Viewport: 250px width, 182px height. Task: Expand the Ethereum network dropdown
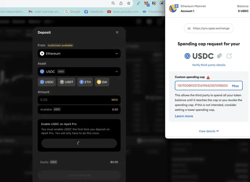[79, 54]
